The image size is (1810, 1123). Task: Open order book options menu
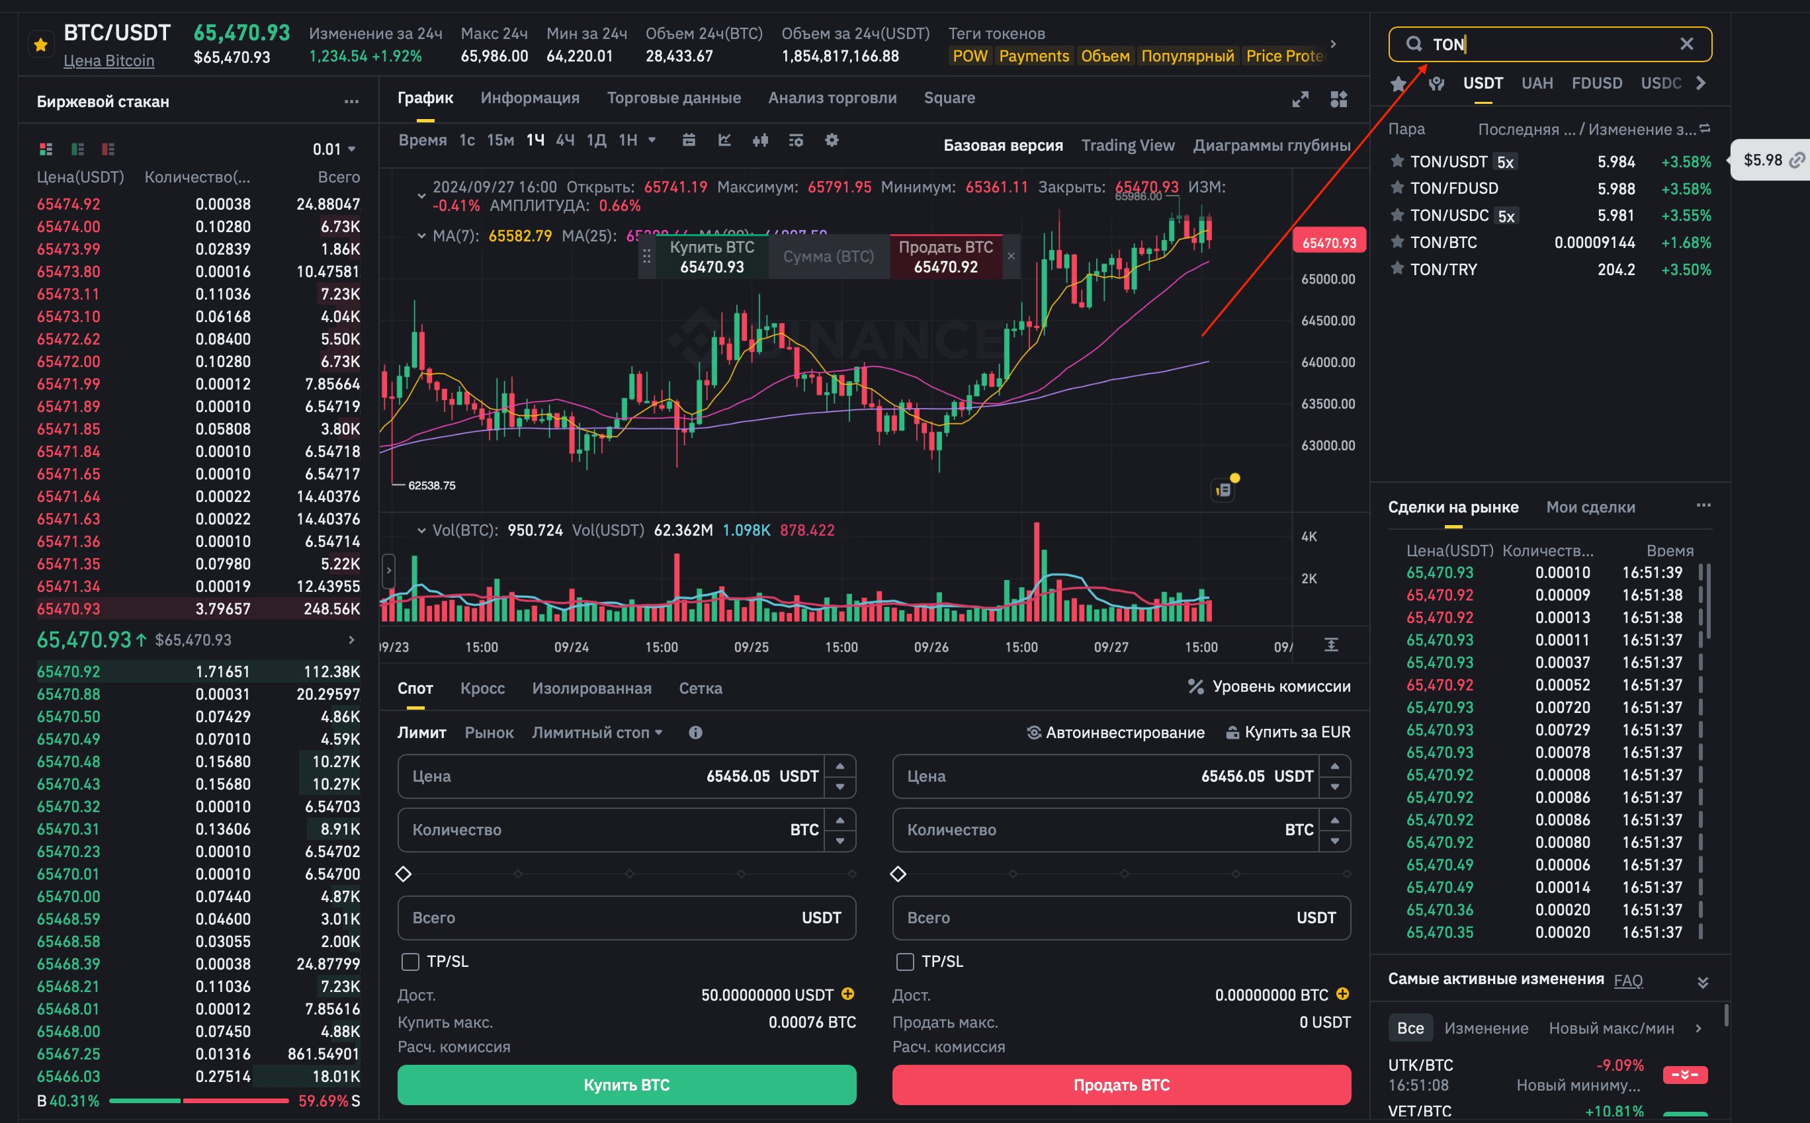pos(351,102)
